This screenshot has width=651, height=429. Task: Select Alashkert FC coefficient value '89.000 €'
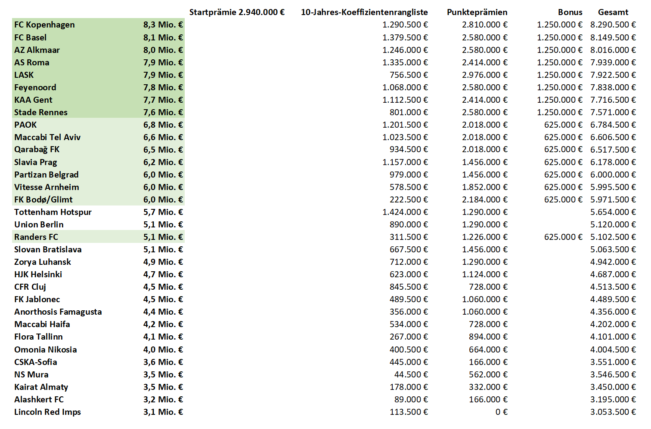[411, 399]
